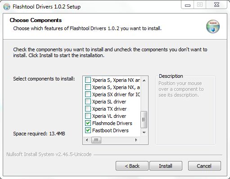Select the Xperia SL driver list label

[109, 102]
